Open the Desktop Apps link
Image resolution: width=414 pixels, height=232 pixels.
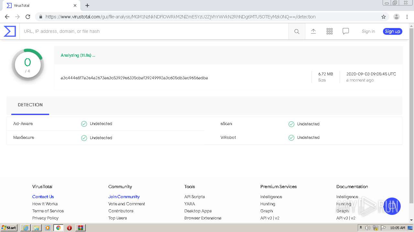198,211
